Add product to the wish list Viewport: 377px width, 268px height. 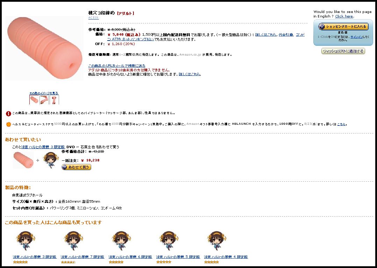(343, 51)
